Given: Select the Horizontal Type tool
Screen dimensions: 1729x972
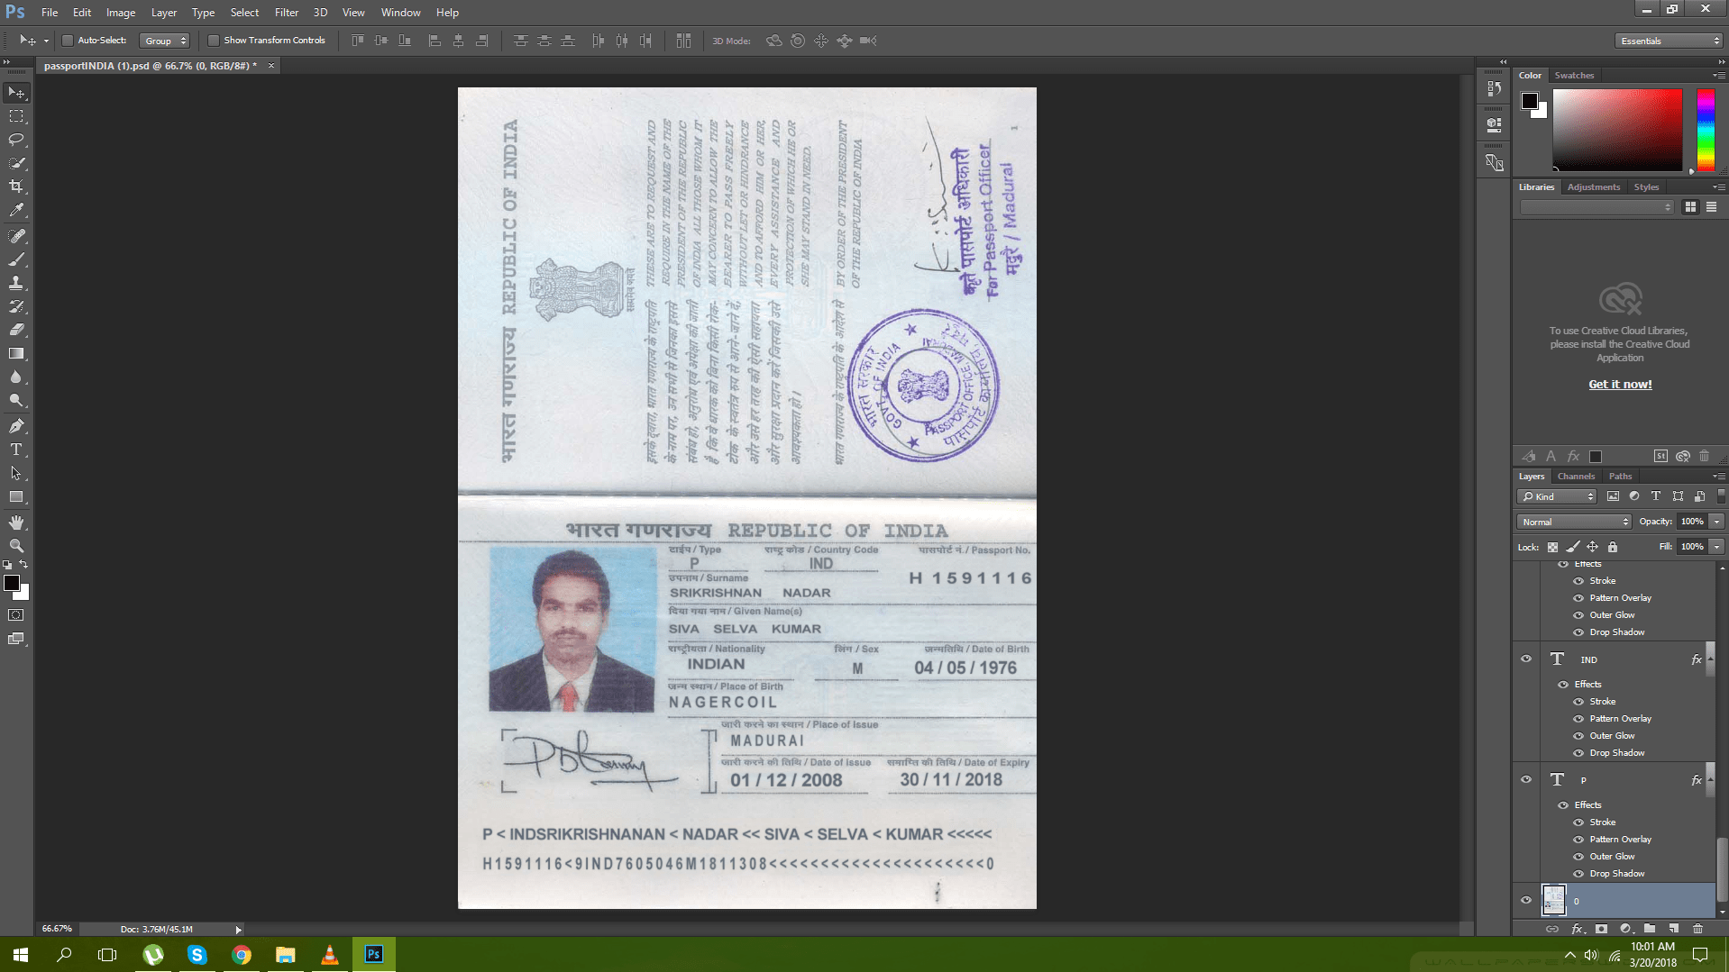Looking at the screenshot, I should 15,450.
